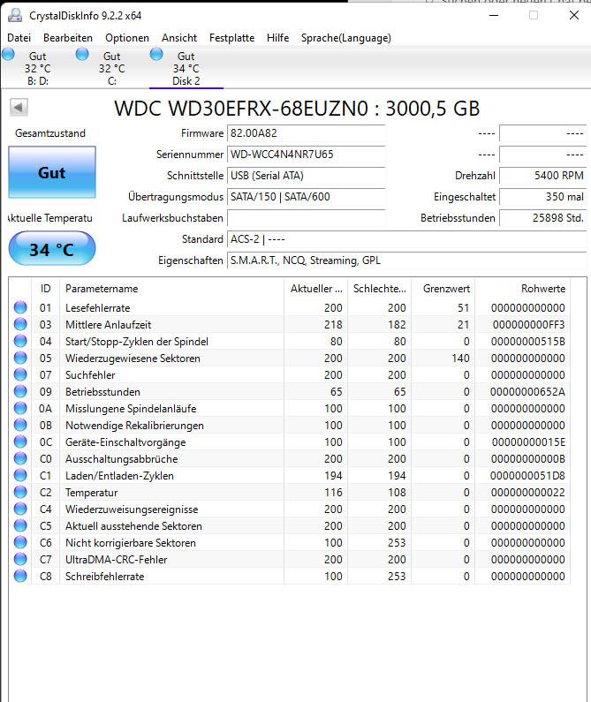Viewport: 591px width, 702px height.
Task: Open the Sprache(Language) menu
Action: pyautogui.click(x=346, y=38)
